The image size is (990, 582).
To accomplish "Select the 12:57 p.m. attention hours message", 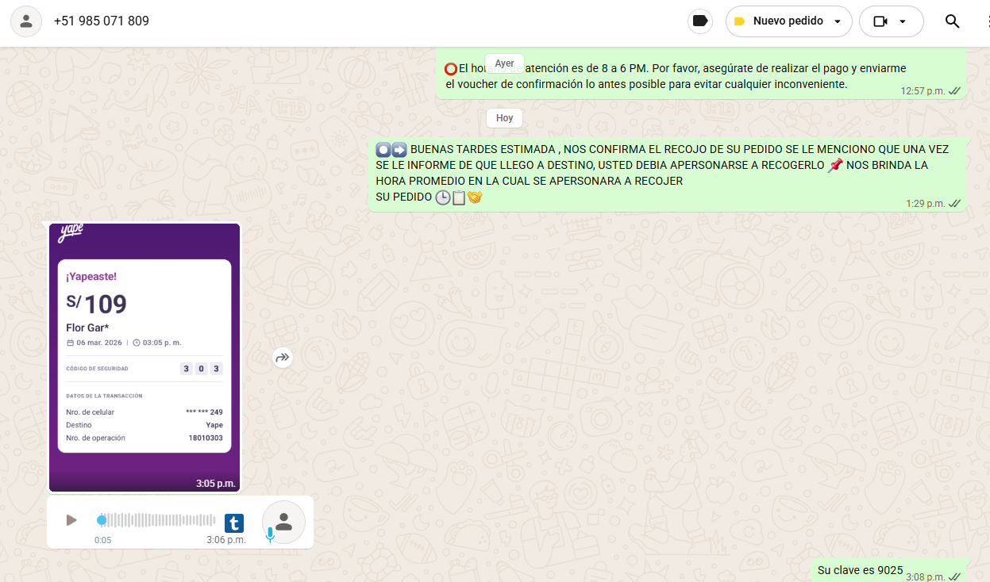I will 675,76.
